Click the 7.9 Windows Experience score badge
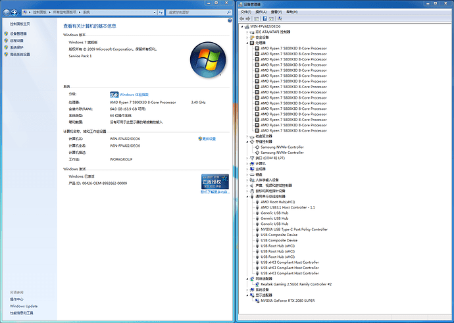 [114, 95]
